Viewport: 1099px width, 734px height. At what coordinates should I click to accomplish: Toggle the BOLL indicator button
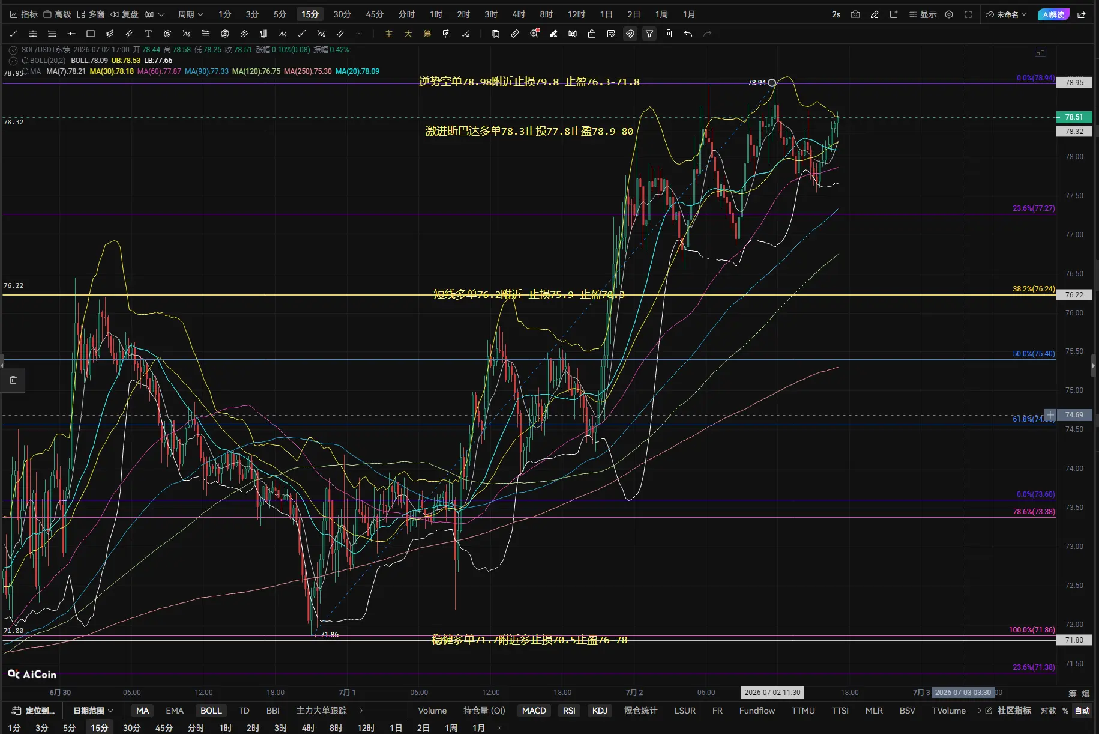[x=211, y=711]
